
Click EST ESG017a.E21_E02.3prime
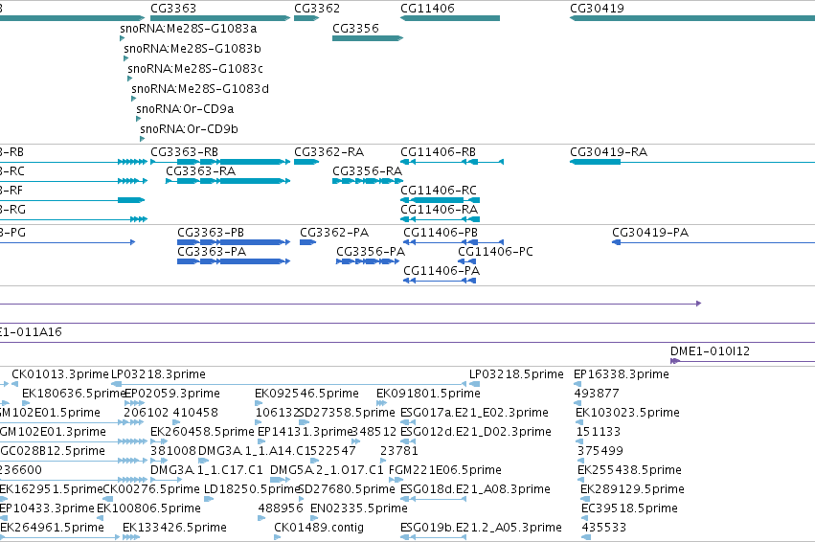(x=474, y=413)
